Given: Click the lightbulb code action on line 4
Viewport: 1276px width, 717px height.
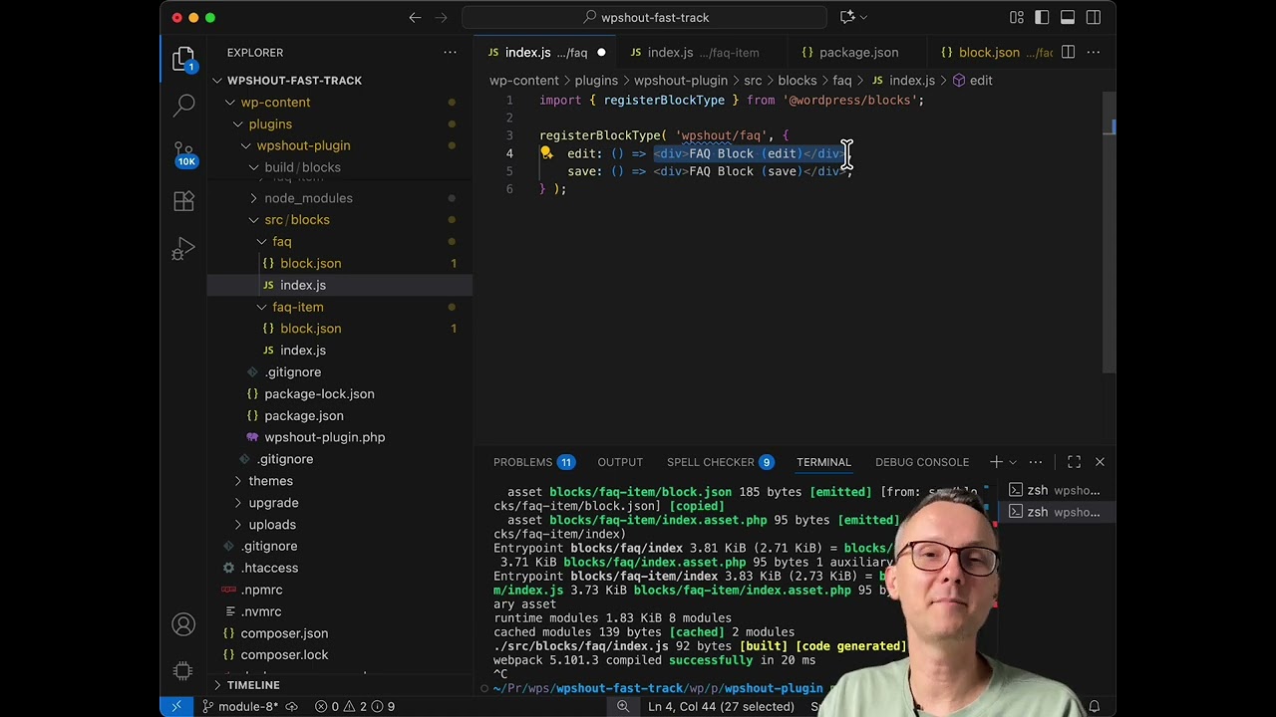Looking at the screenshot, I should click(546, 153).
